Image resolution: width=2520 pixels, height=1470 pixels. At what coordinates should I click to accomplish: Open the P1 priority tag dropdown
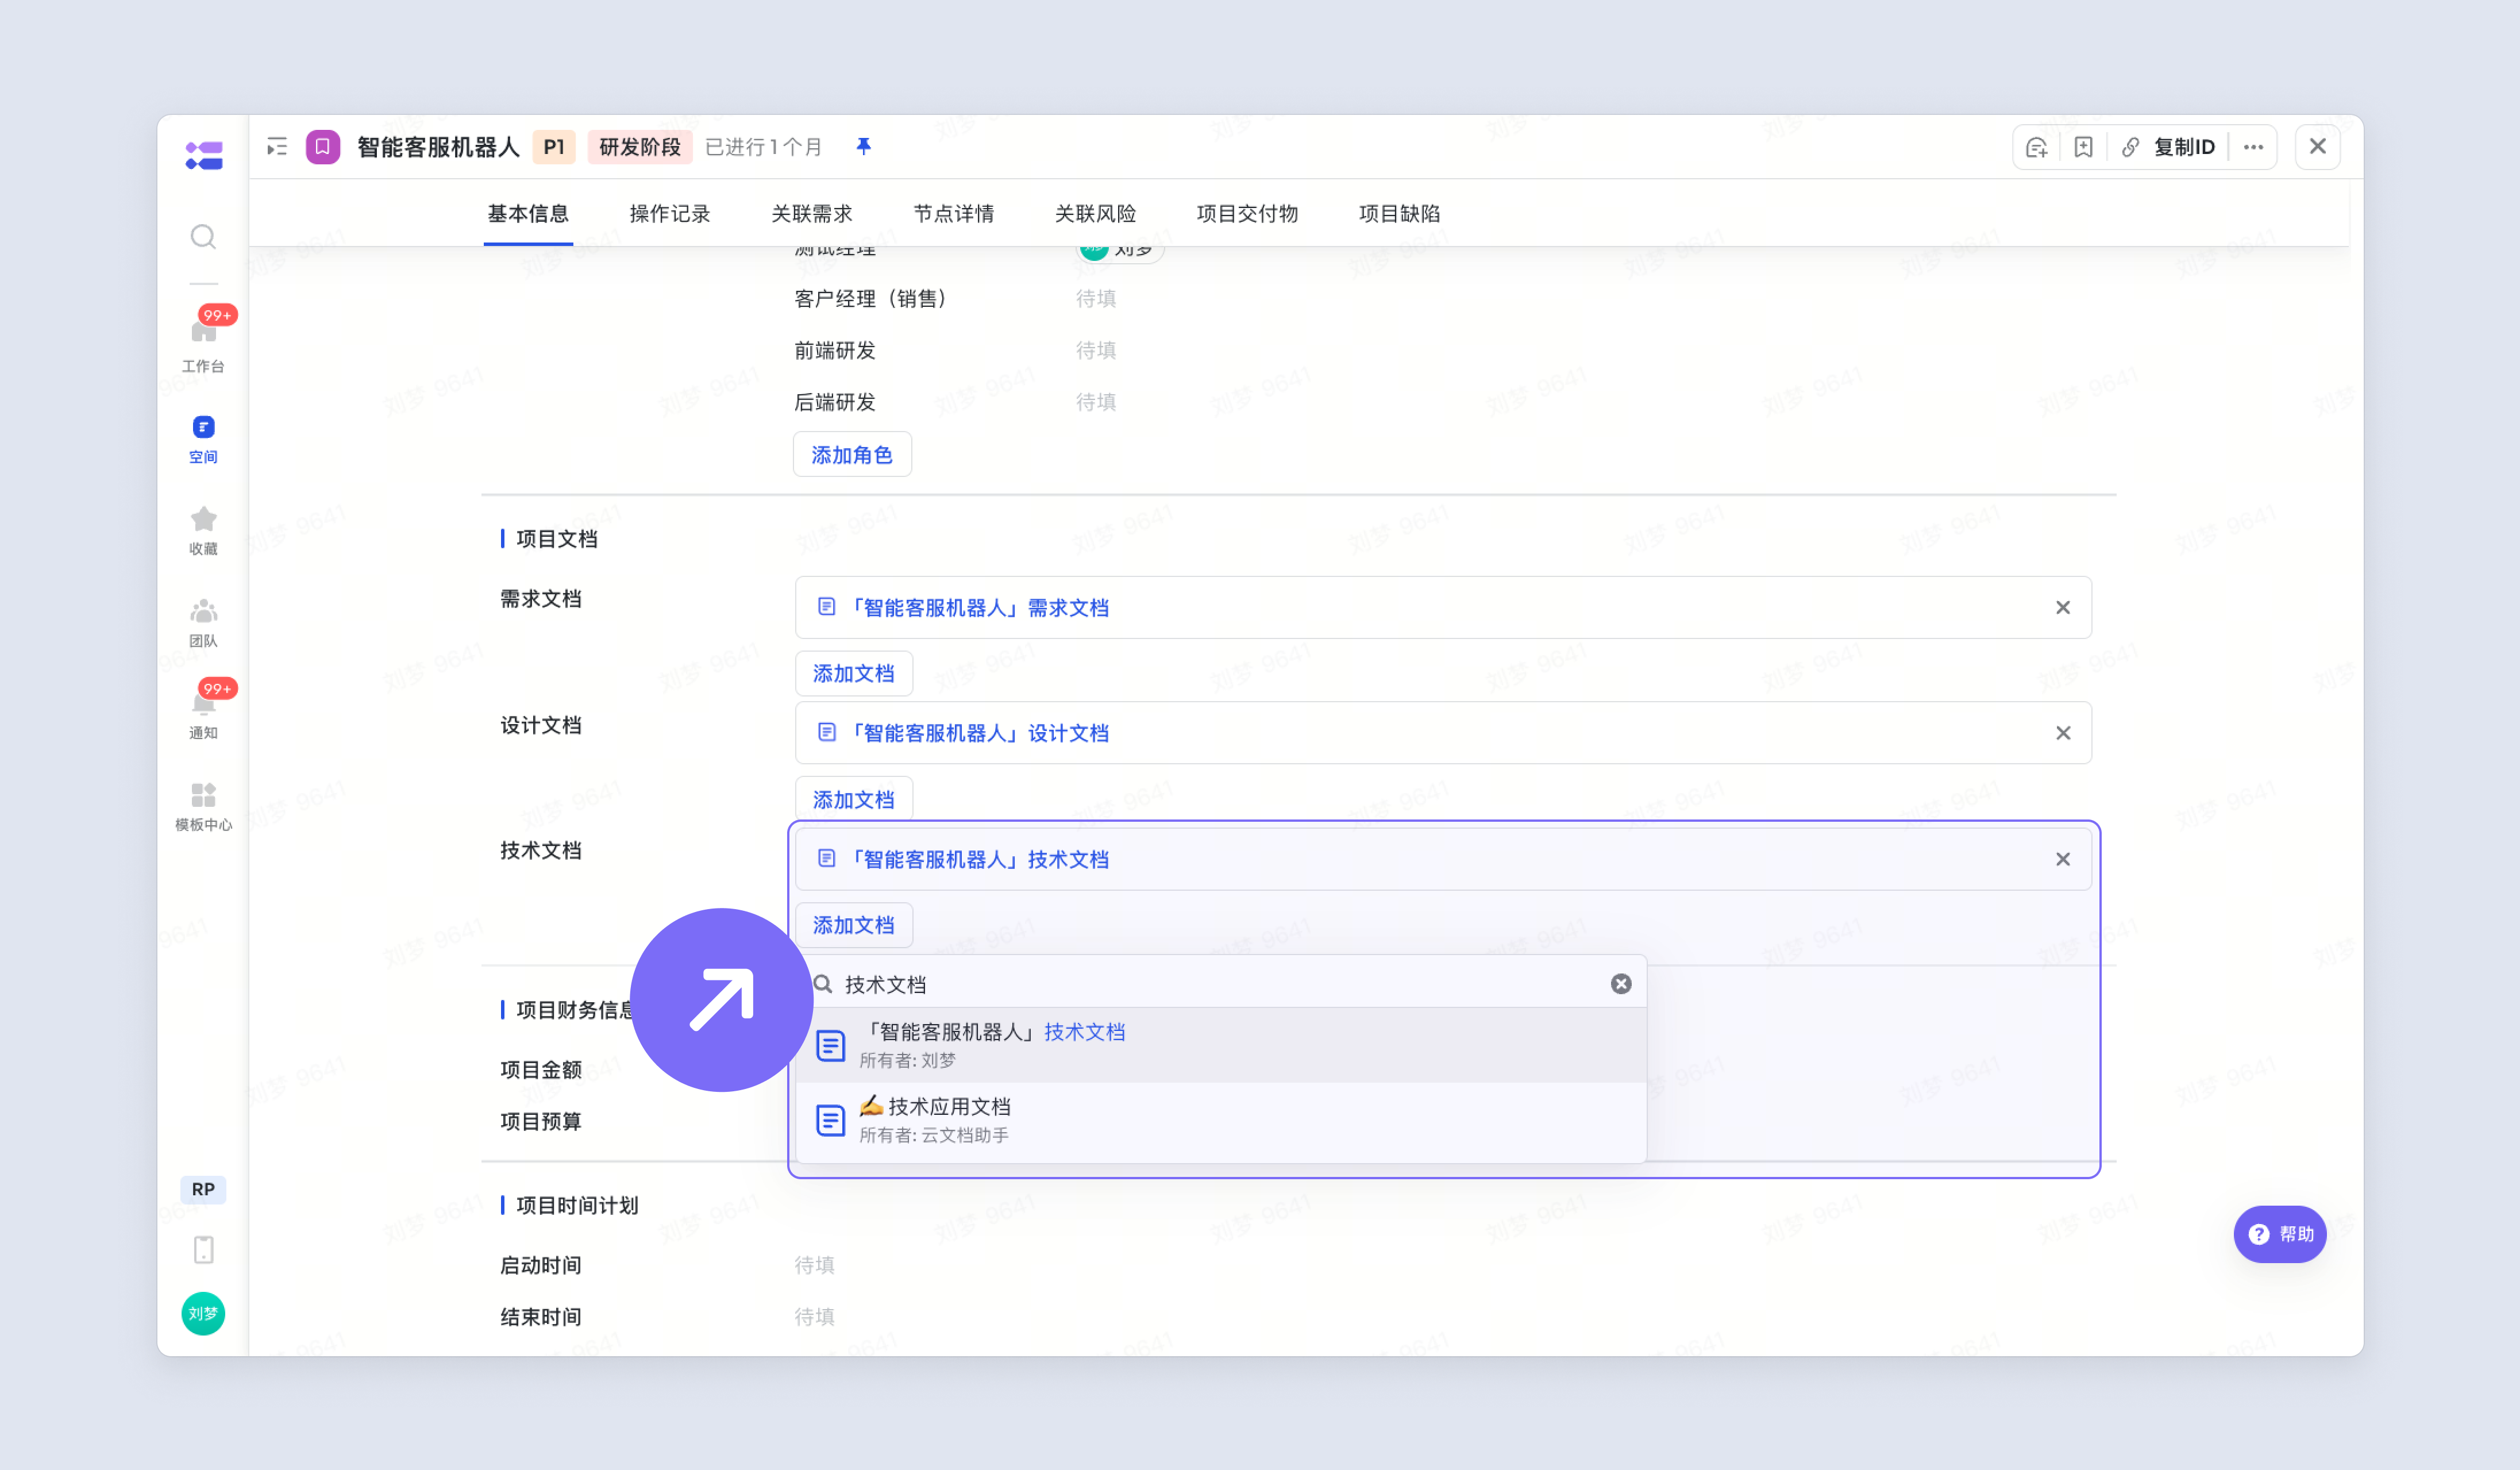click(554, 147)
